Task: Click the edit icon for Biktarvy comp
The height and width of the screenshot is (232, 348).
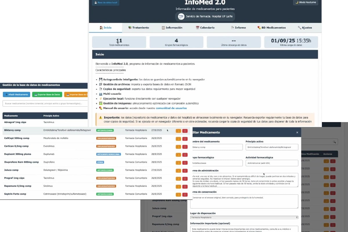Action: 178,130
